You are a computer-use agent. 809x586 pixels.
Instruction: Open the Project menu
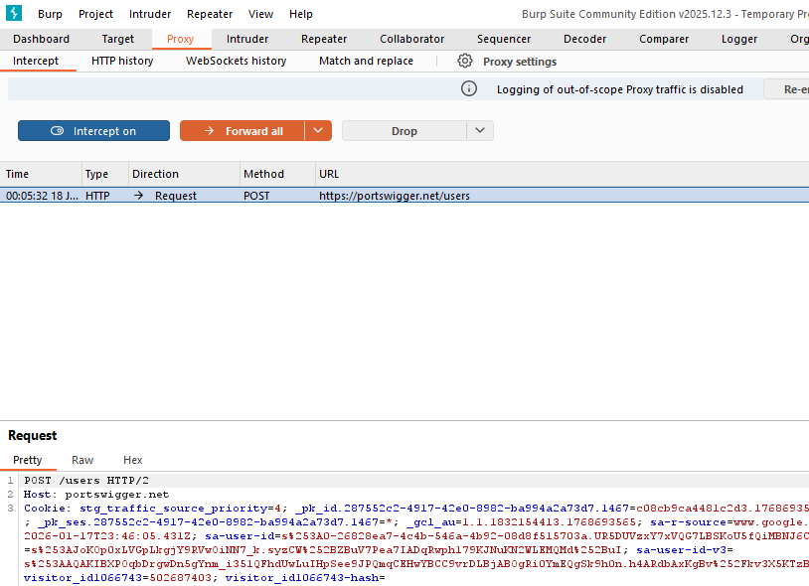point(95,14)
